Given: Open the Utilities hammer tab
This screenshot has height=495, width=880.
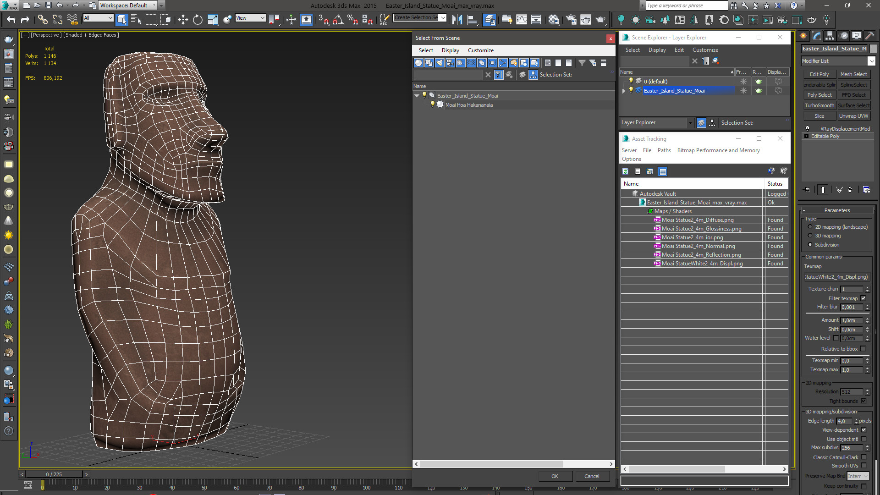Looking at the screenshot, I should 869,36.
